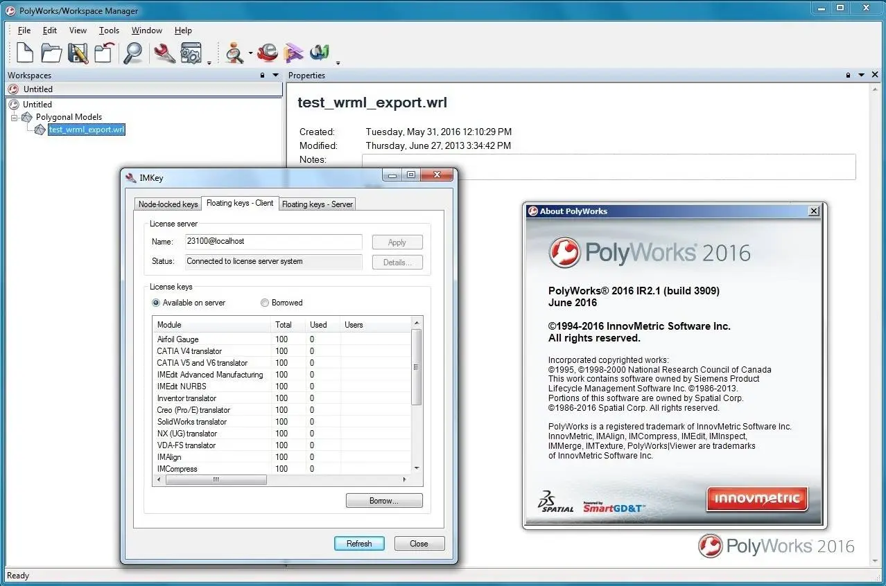The width and height of the screenshot is (886, 586).
Task: Open the Properties panel menu arrow
Action: [862, 75]
